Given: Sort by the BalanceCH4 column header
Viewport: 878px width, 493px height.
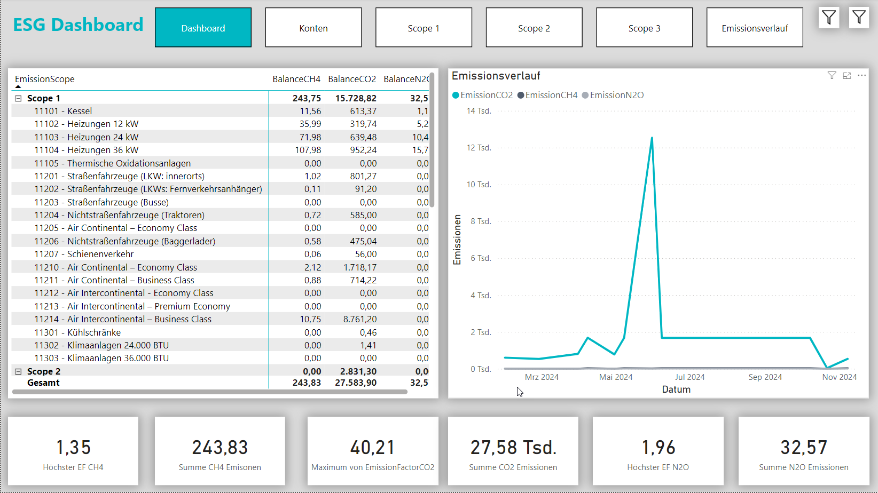Looking at the screenshot, I should [296, 79].
